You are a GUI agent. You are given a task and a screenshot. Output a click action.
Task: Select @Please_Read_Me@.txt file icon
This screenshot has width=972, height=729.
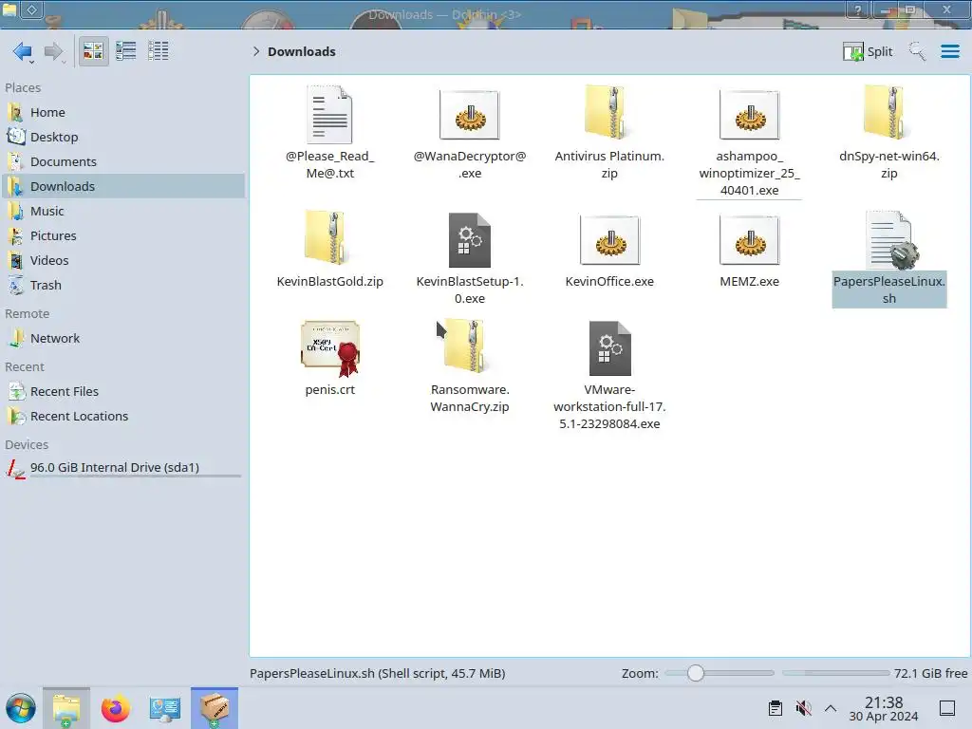329,115
